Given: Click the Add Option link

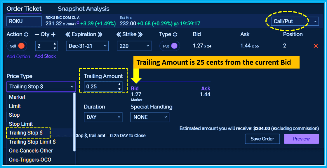Looking at the screenshot, I should click(18, 57).
